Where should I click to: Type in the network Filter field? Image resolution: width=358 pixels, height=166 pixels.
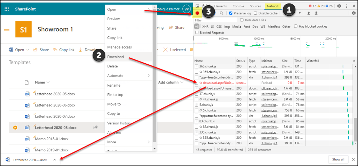pos(215,20)
